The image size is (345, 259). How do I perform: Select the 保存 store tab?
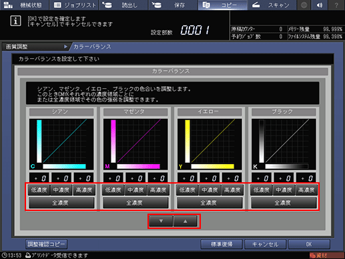click(x=173, y=5)
